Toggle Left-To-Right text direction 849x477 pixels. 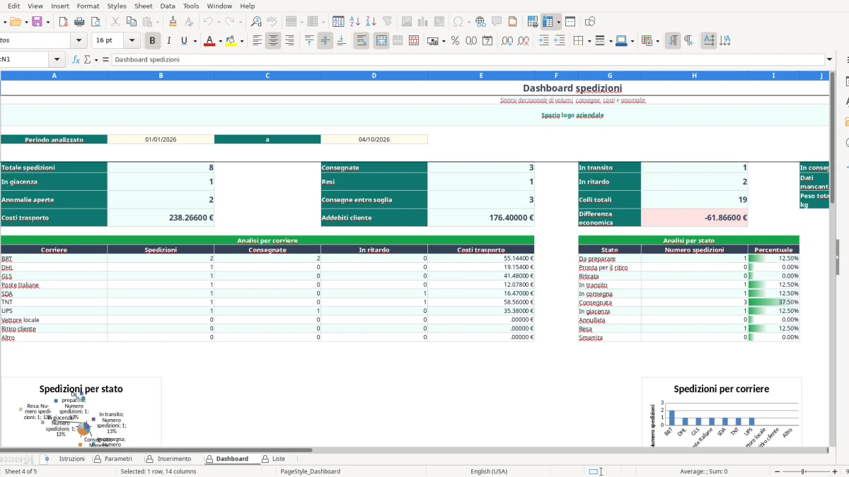click(x=673, y=41)
